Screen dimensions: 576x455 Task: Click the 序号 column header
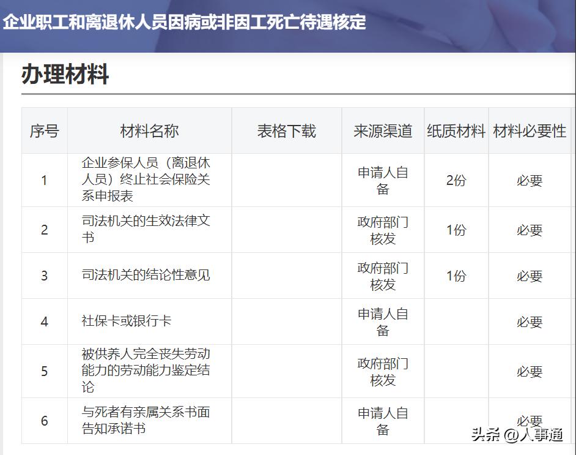click(43, 130)
